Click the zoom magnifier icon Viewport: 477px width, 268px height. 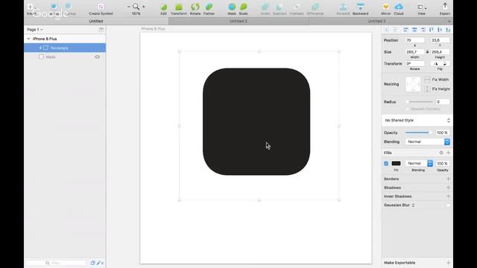coord(136,7)
